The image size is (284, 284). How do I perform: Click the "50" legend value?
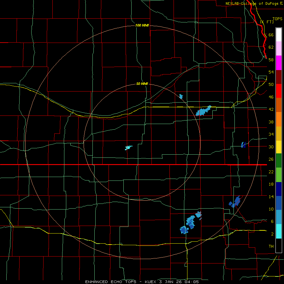coord(271,84)
